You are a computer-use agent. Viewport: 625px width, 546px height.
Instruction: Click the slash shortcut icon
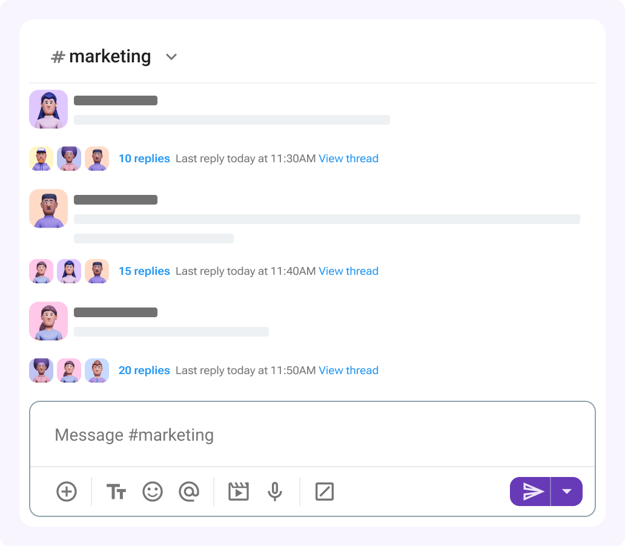[325, 492]
